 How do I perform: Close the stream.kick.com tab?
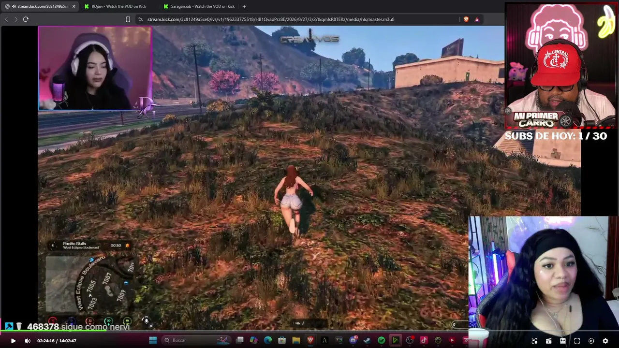pos(74,6)
